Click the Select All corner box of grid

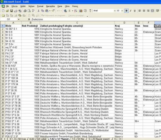pos(3,23)
